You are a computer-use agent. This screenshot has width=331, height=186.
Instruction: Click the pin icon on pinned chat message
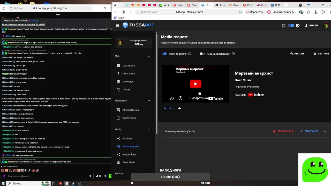107,21
